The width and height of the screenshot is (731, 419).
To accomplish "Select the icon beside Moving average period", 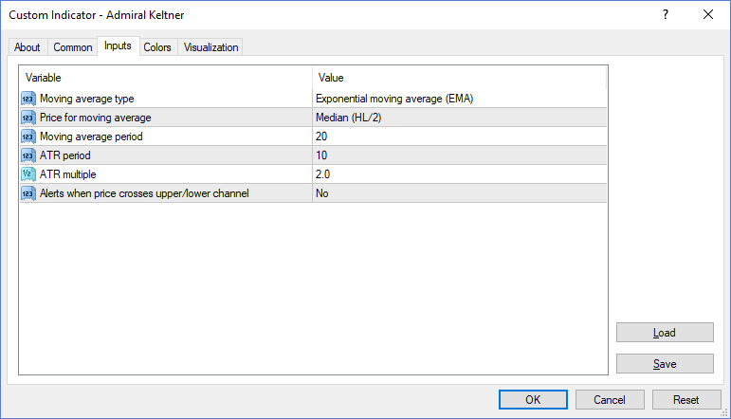I will tap(28, 137).
